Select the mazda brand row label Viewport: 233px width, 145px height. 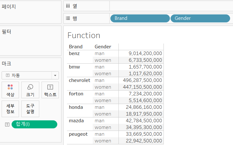pos(76,121)
